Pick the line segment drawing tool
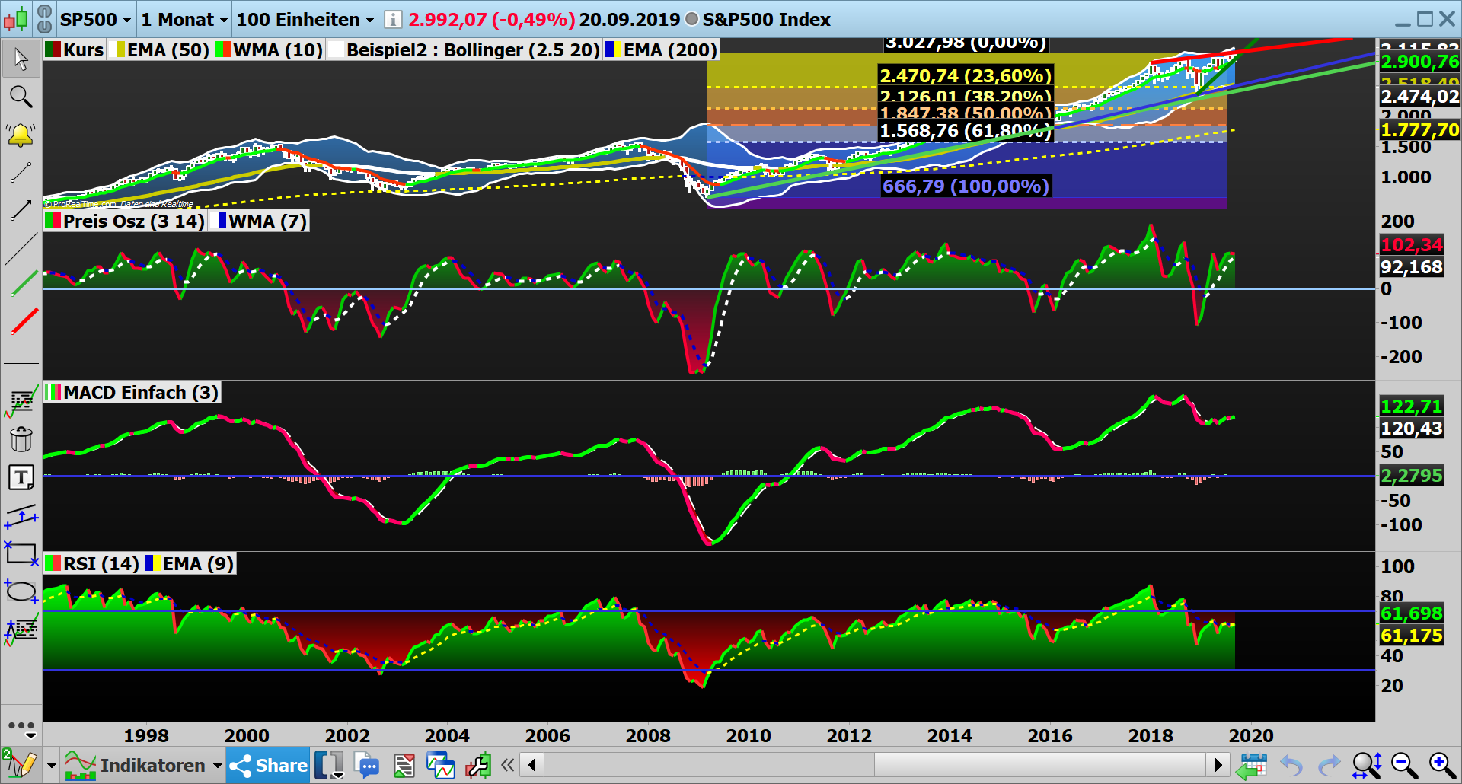This screenshot has height=784, width=1462. tap(21, 173)
